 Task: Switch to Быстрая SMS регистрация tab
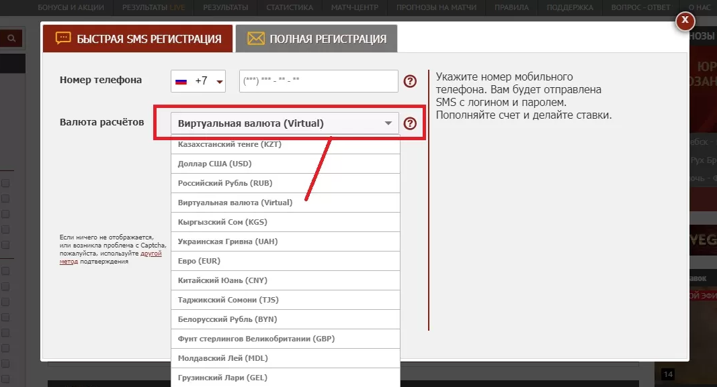click(x=138, y=39)
